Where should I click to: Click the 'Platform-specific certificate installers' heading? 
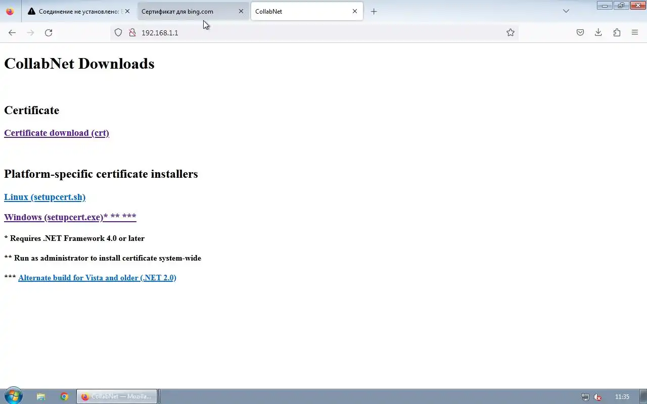(101, 174)
